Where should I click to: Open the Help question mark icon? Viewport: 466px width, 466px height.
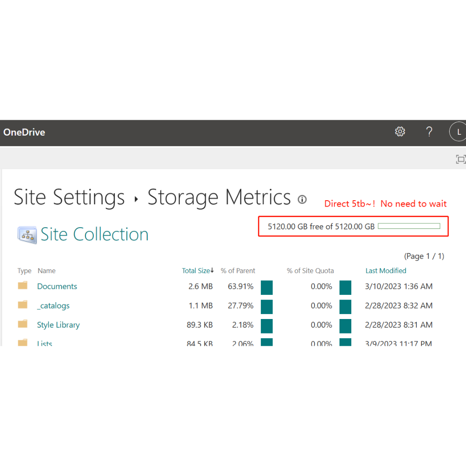429,132
